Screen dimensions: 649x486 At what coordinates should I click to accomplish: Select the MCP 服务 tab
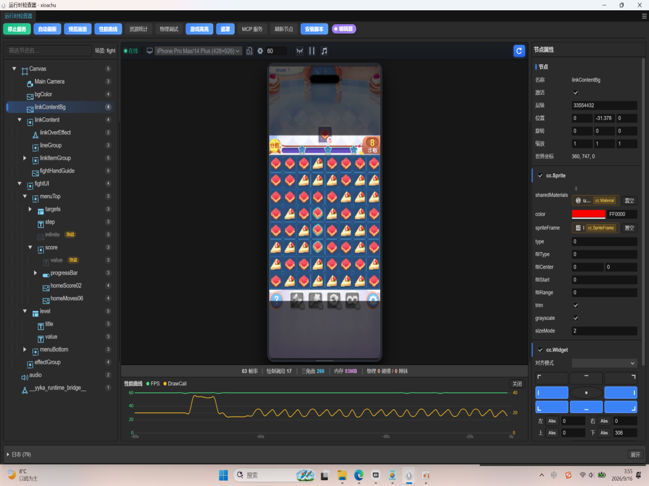pyautogui.click(x=252, y=29)
